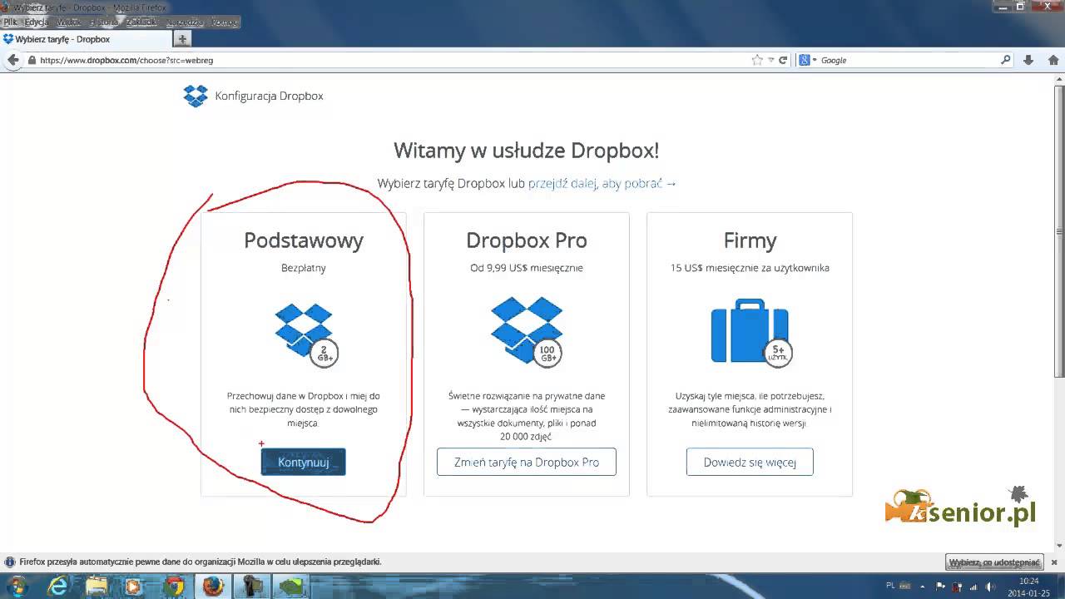Open a new tab with plus button
The width and height of the screenshot is (1065, 599).
tap(182, 39)
